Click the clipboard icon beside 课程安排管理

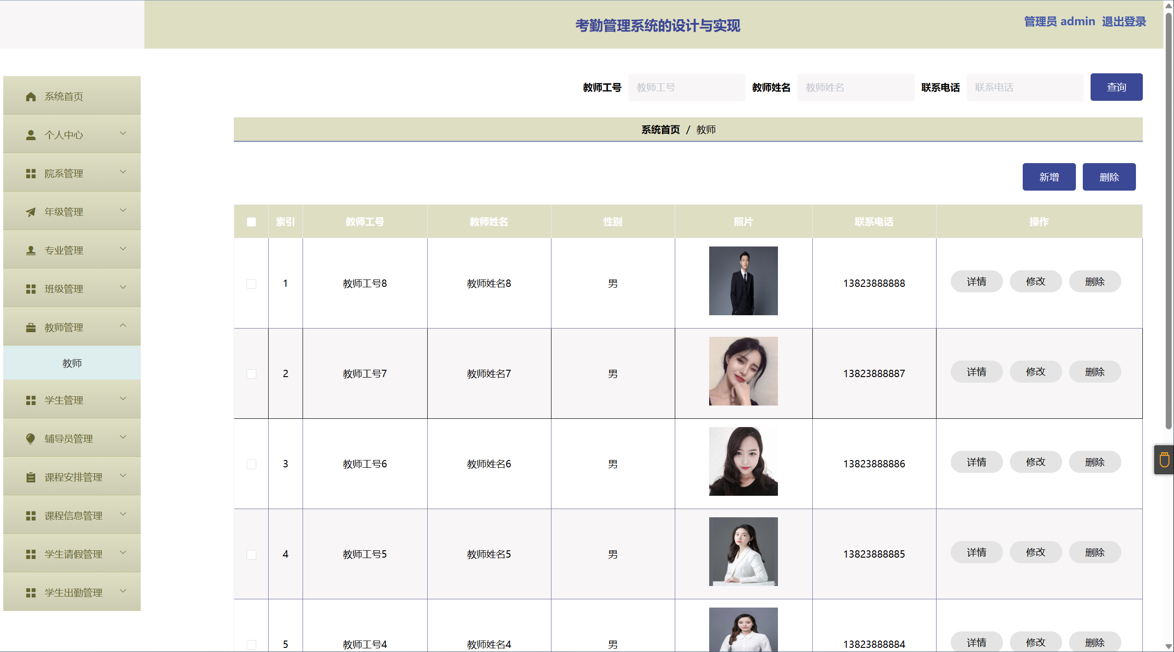tap(31, 477)
